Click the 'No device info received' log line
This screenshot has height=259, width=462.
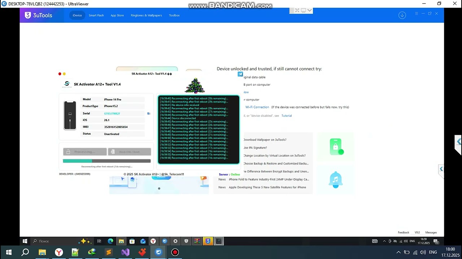pyautogui.click(x=179, y=105)
